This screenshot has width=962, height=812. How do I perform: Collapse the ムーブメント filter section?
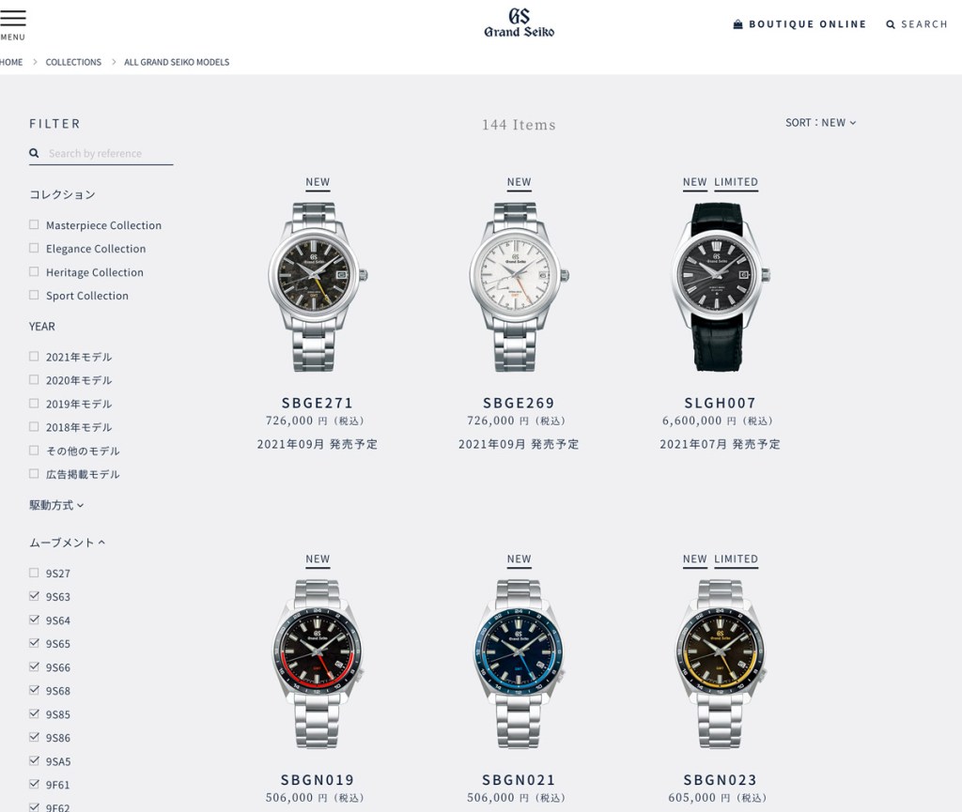67,543
